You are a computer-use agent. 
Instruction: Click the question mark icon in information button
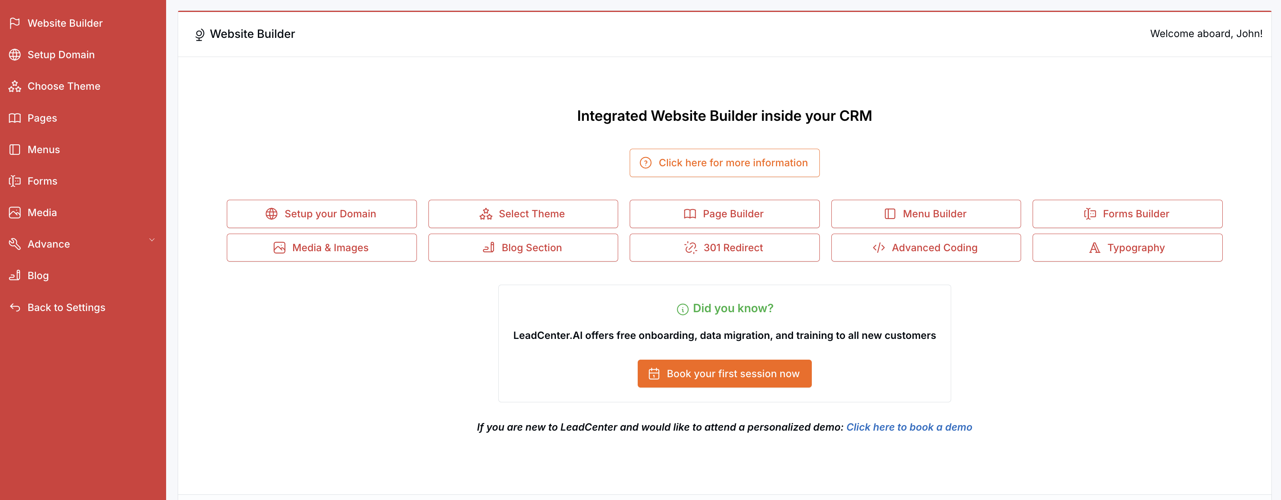(x=645, y=163)
